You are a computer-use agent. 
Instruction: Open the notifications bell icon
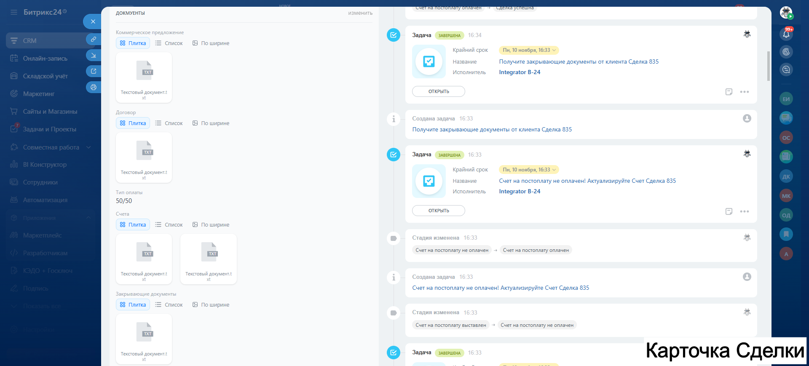(786, 34)
